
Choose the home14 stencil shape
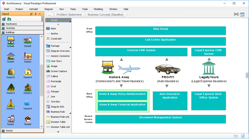coord(28,73)
